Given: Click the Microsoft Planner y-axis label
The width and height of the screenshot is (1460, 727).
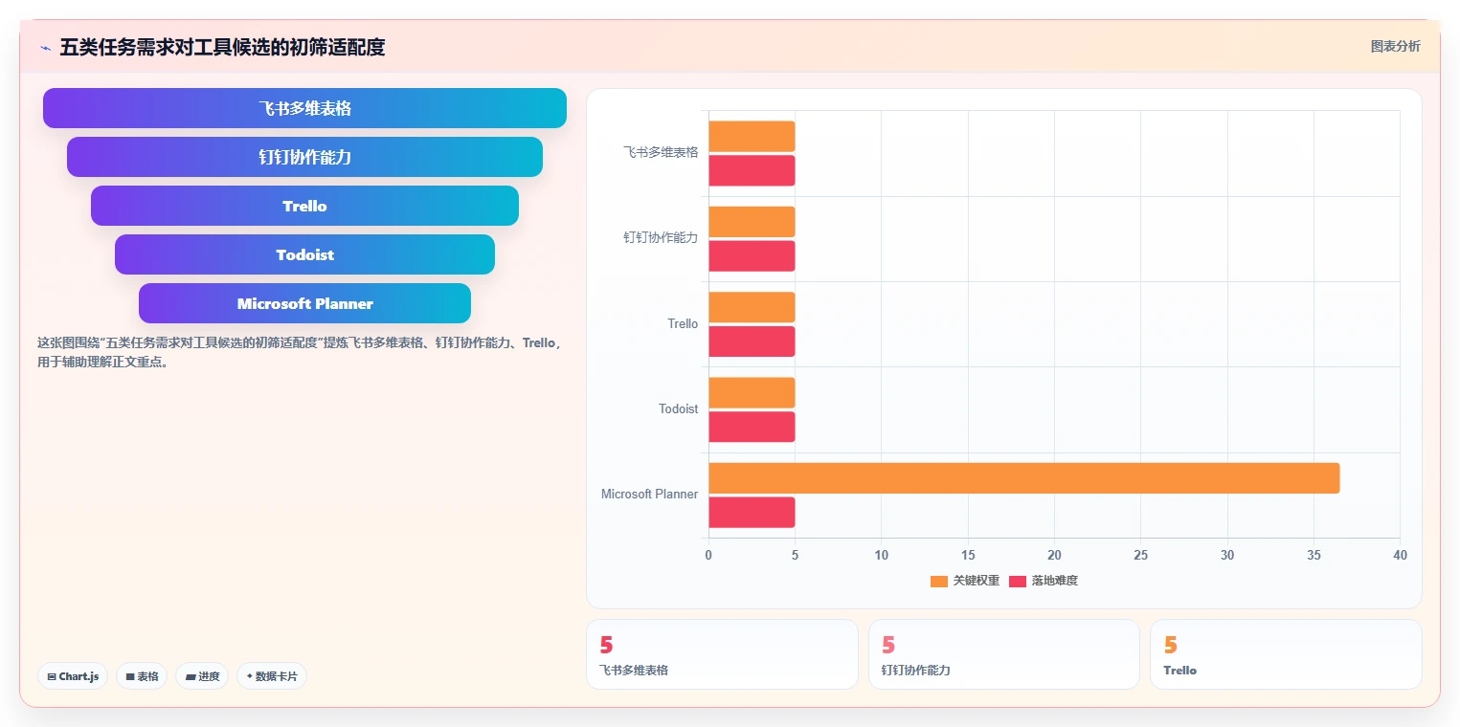Looking at the screenshot, I should click(649, 495).
